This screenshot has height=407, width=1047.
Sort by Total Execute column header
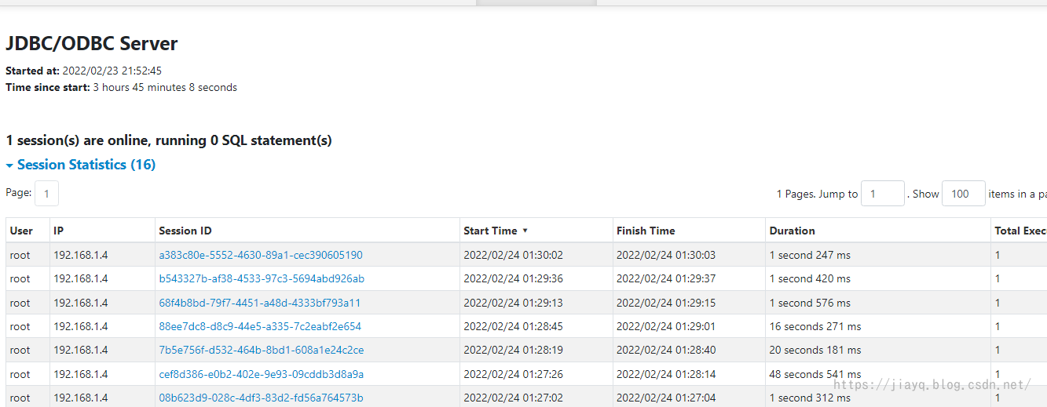(x=1020, y=231)
